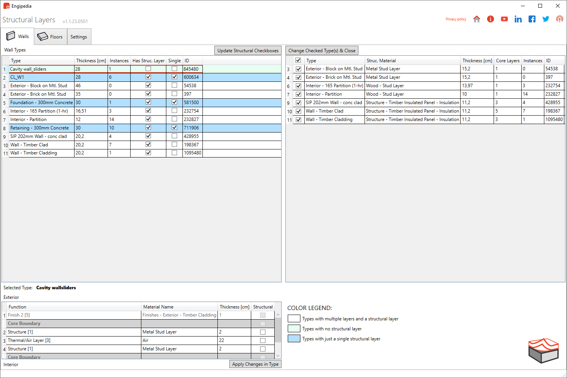567x378 pixels.
Task: Click thickness cell 22 for Air layer
Action: 234,340
